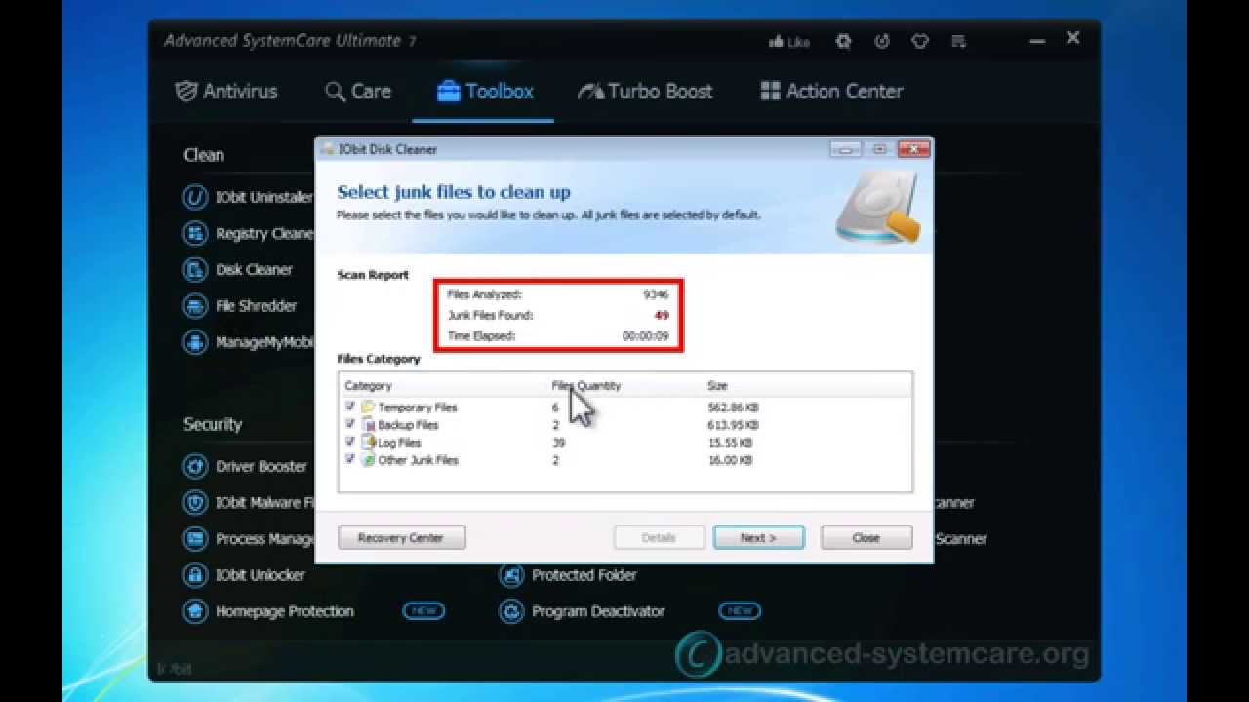The image size is (1249, 702).
Task: Click the Files Analyzed value 9346
Action: pyautogui.click(x=656, y=294)
